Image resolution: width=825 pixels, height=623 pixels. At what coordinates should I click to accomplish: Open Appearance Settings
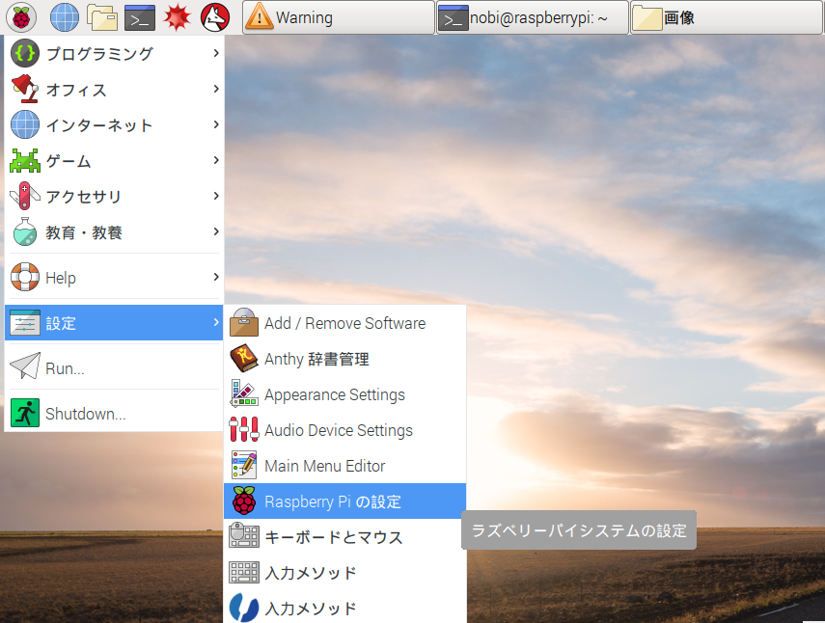point(345,393)
